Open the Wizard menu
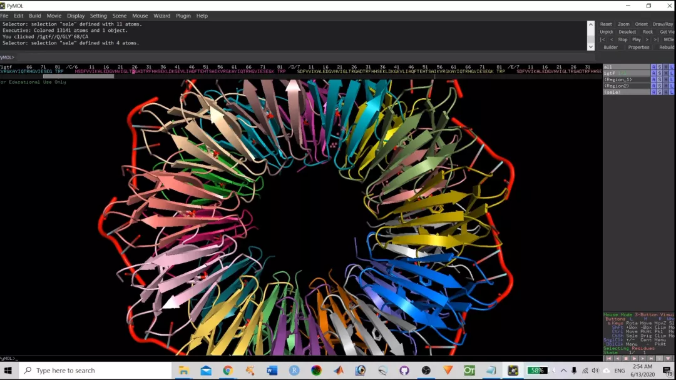 (x=161, y=16)
